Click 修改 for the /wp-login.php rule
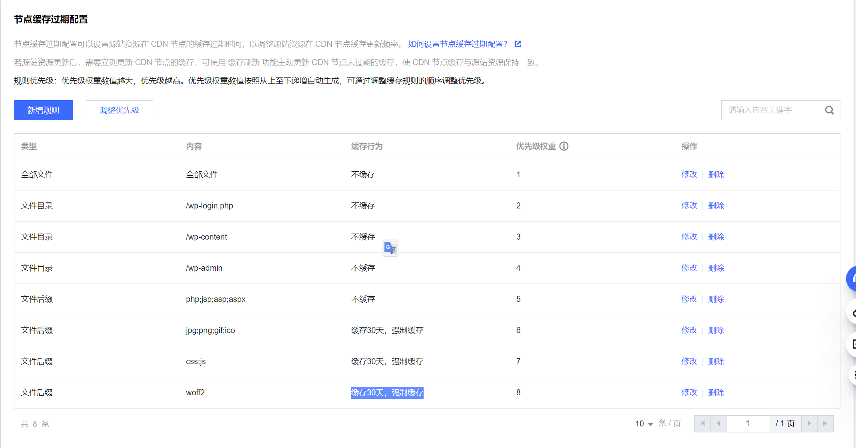 (689, 206)
